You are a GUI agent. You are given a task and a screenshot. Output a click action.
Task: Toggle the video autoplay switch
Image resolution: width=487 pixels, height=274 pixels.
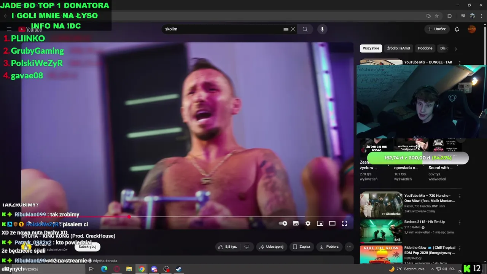pos(283,223)
